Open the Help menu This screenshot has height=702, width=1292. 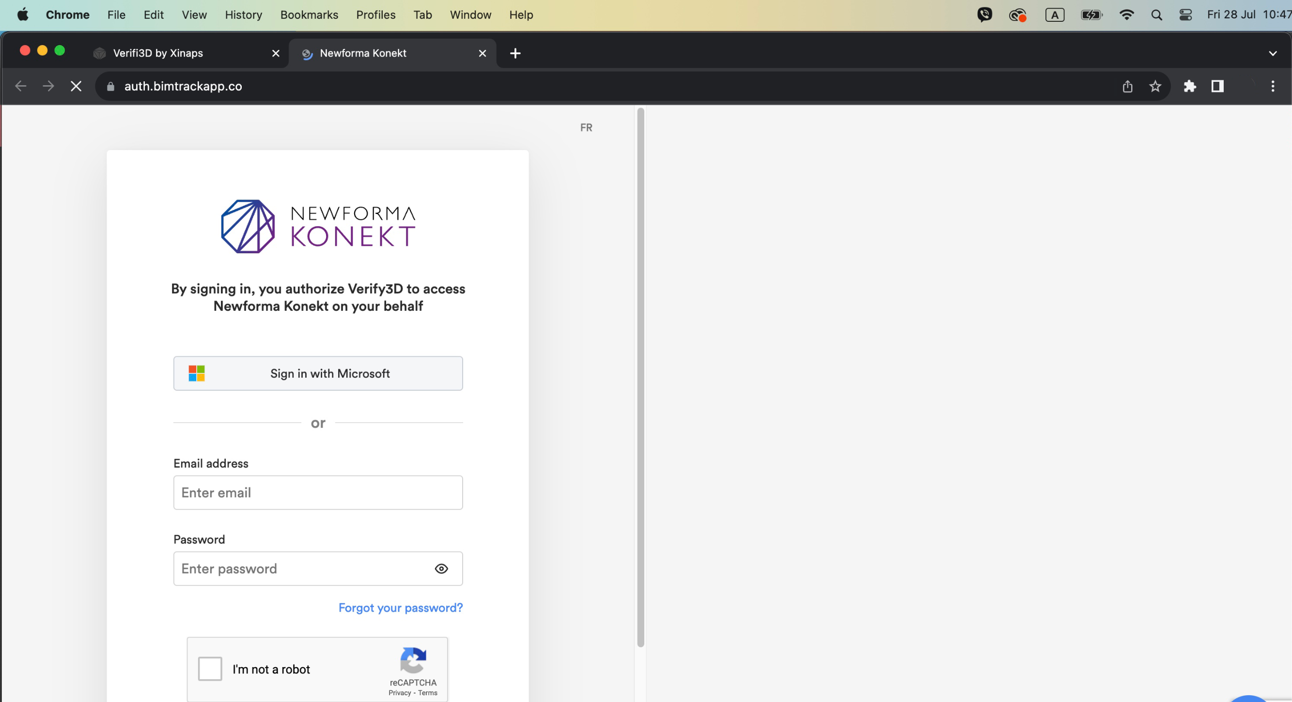pos(521,15)
